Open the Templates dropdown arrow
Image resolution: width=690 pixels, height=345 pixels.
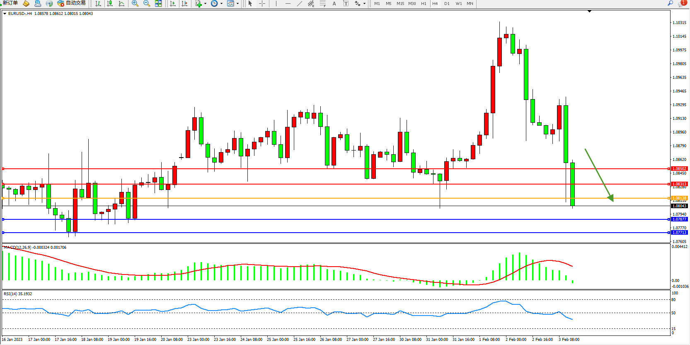237,4
